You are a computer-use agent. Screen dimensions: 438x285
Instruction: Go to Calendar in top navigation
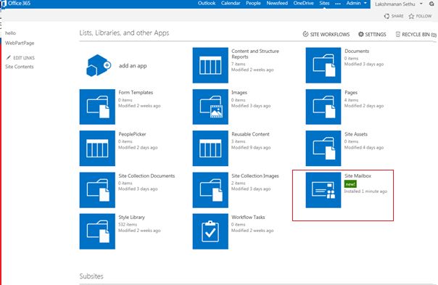click(x=231, y=3)
